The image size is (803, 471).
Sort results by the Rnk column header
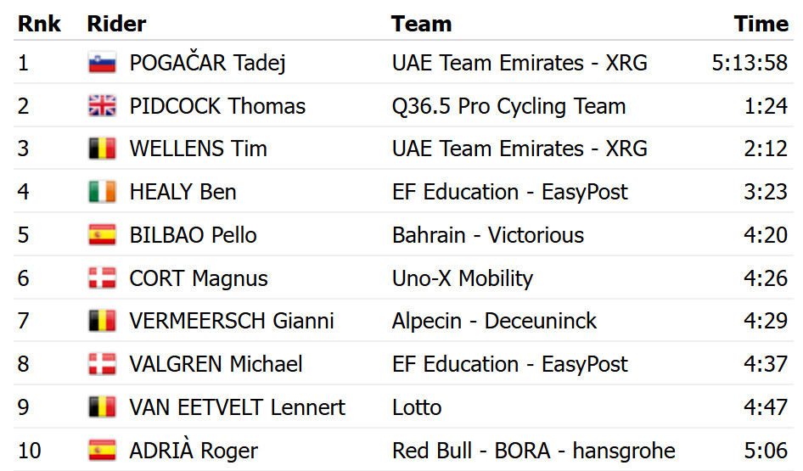pyautogui.click(x=39, y=24)
